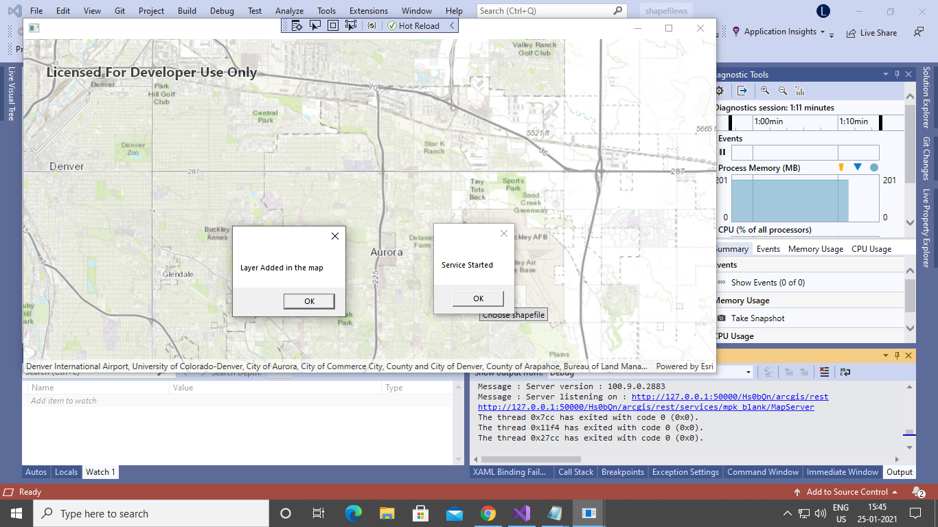Start a Live Share session
938x527 pixels.
pos(871,32)
